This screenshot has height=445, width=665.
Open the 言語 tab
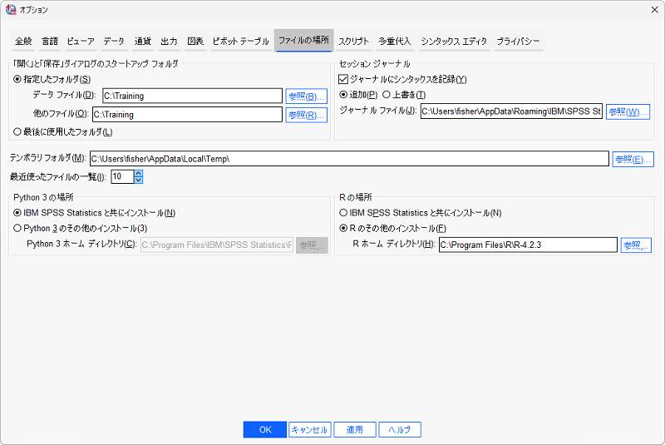tap(50, 41)
